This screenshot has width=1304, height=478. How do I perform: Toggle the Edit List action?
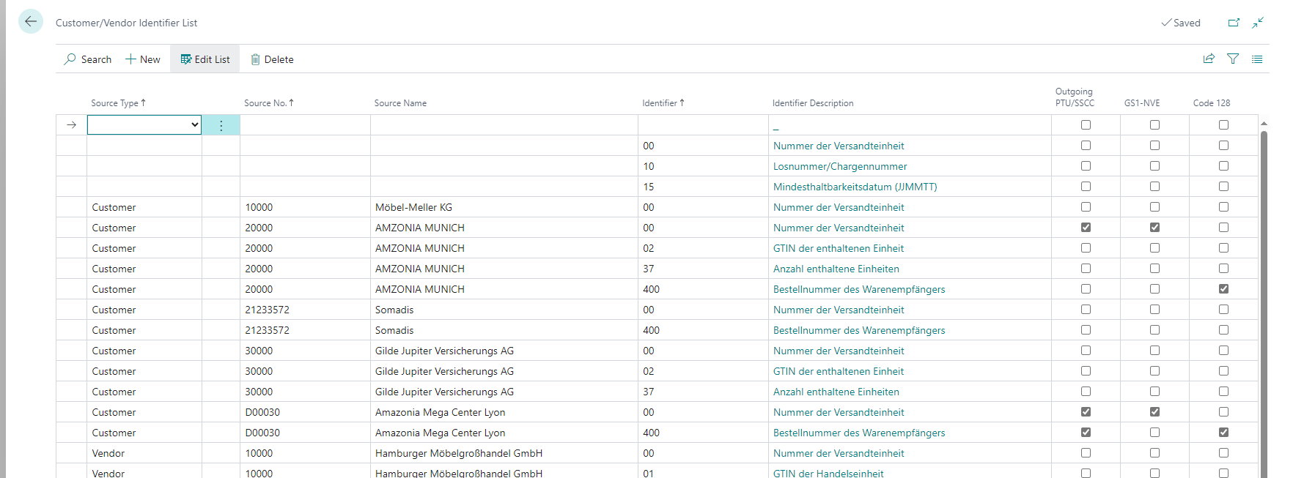point(205,59)
